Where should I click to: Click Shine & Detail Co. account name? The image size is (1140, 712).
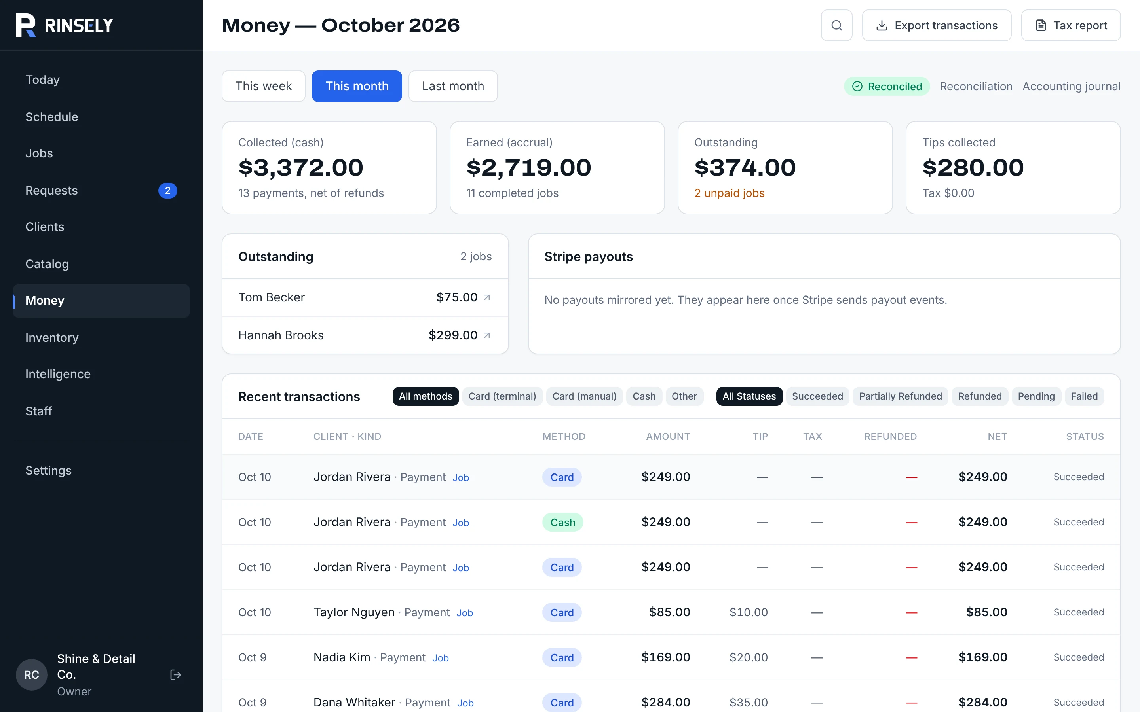[96, 667]
